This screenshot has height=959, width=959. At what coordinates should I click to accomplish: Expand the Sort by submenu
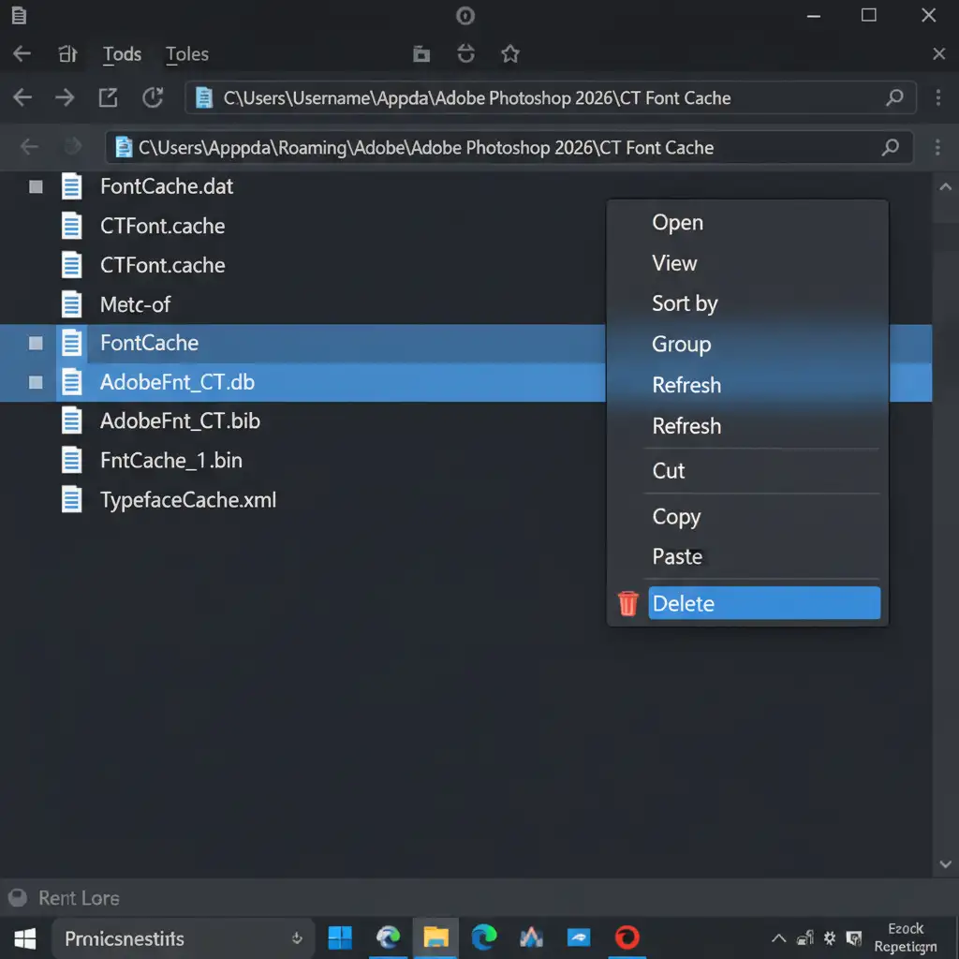click(685, 303)
